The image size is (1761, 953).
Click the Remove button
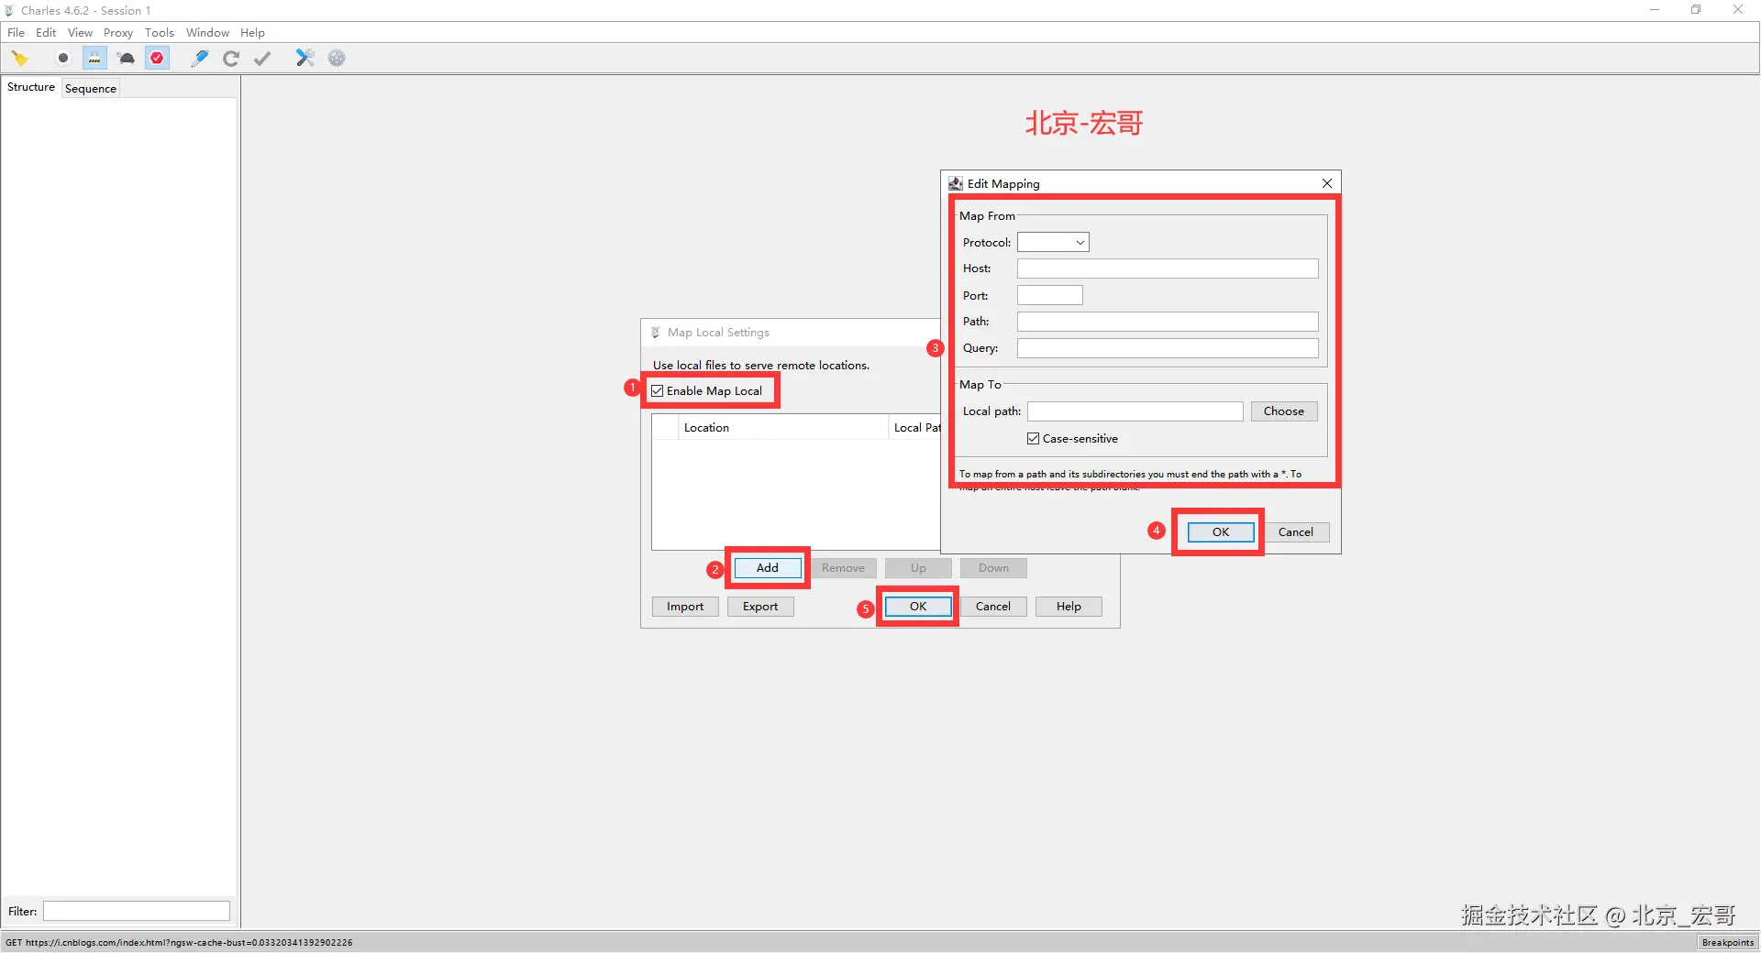(x=844, y=568)
